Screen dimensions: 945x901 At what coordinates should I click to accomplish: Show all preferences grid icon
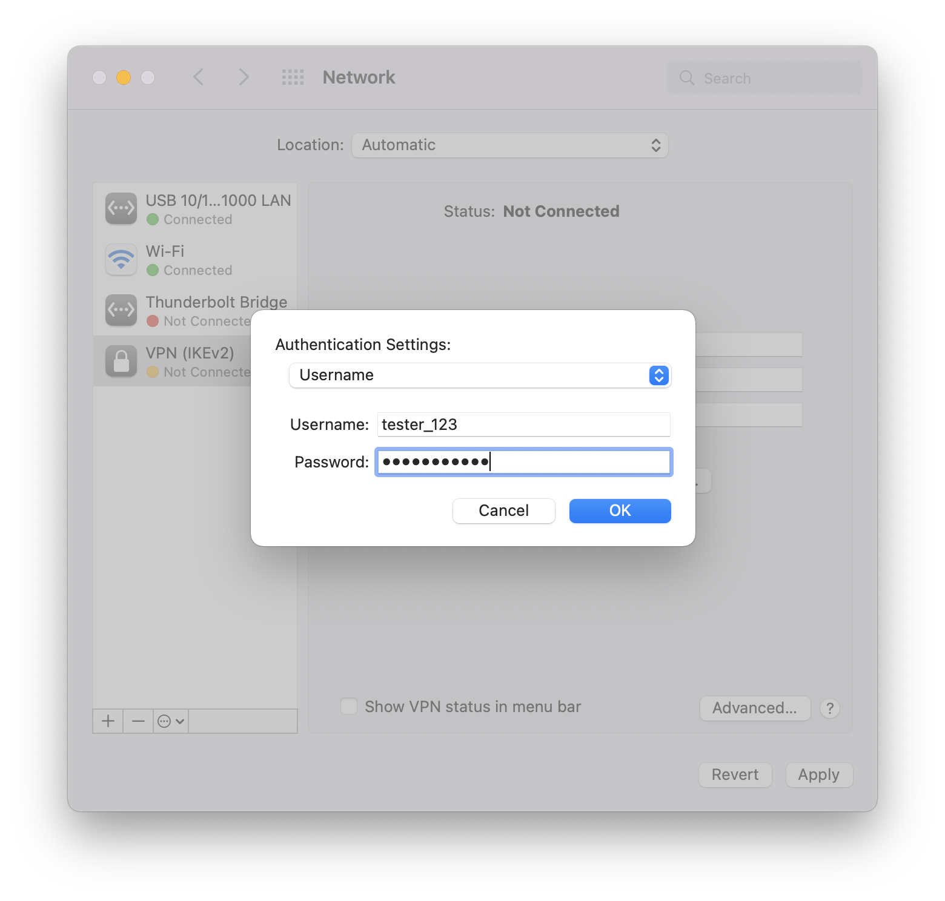click(x=293, y=78)
